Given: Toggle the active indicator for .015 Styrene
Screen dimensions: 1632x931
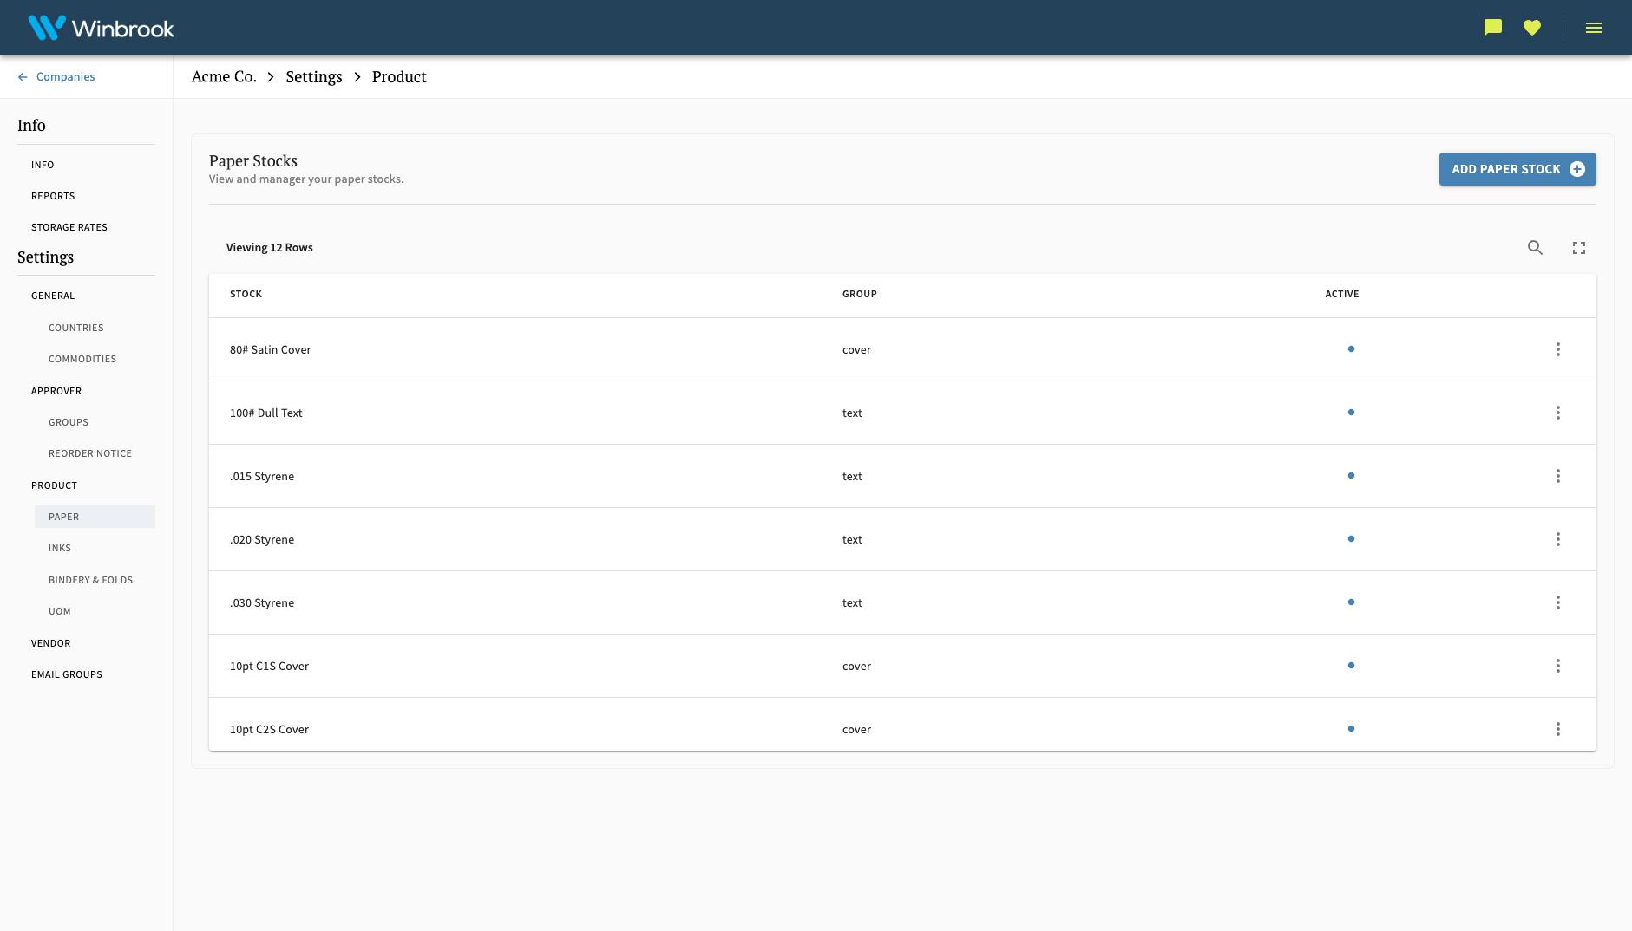Looking at the screenshot, I should (1351, 475).
